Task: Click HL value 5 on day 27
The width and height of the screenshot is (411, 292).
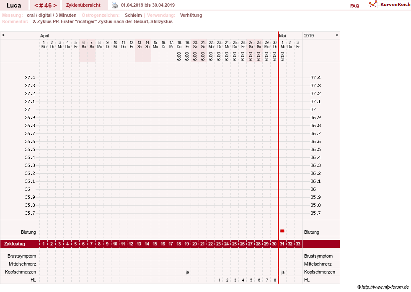Action: [251, 280]
